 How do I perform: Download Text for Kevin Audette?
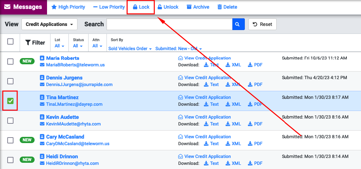[x=211, y=124]
